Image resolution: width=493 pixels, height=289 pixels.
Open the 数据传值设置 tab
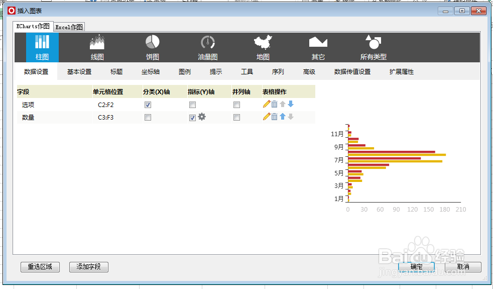point(352,72)
